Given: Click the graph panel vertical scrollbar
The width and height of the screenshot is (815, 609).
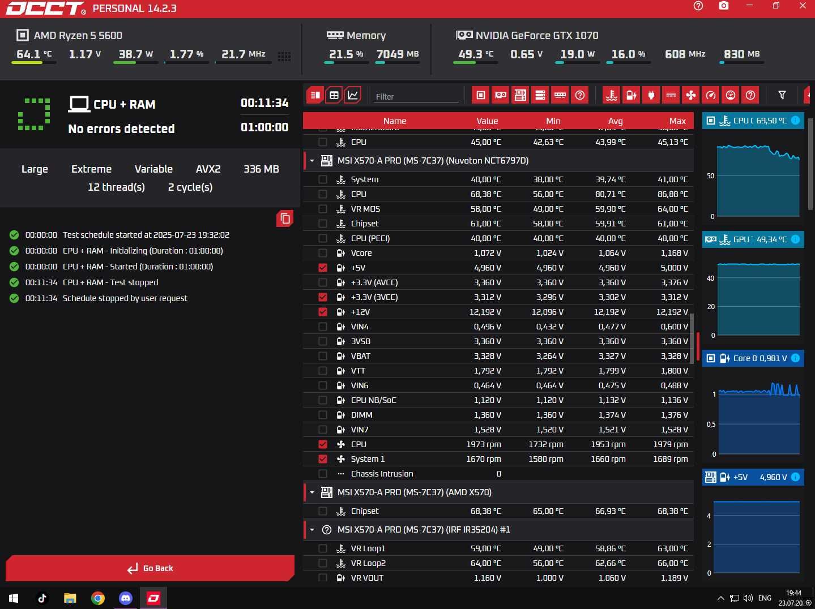Looking at the screenshot, I should point(810,164).
